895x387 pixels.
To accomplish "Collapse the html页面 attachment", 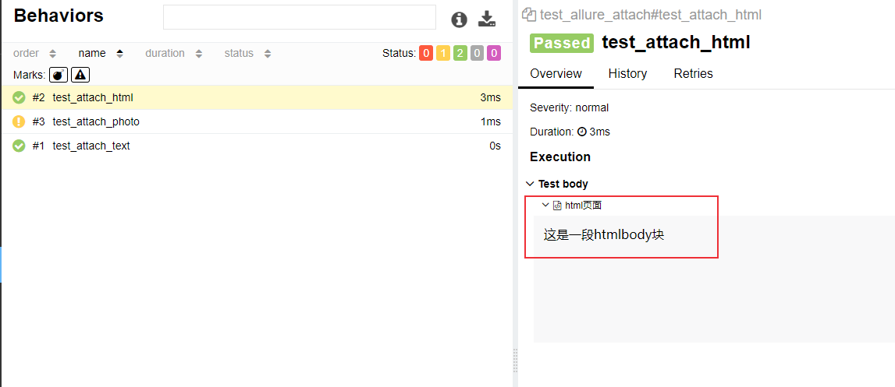I will 545,205.
